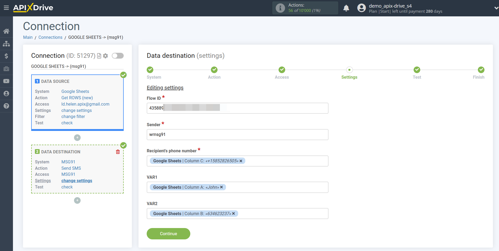
Task: Open the Main breadcrumb link
Action: coord(28,37)
